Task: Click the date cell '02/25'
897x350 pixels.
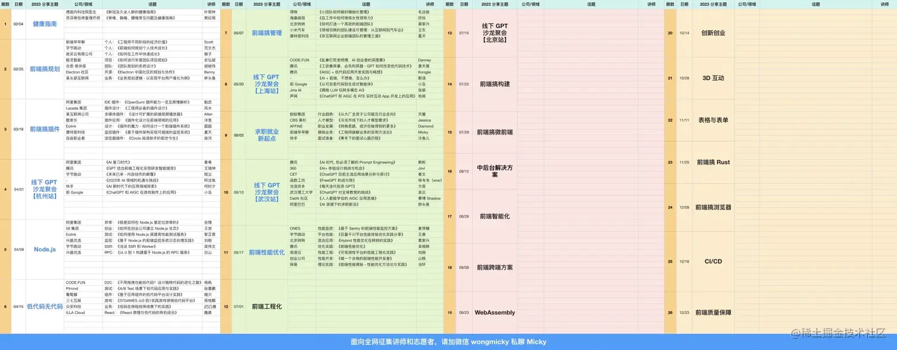Action: point(18,69)
